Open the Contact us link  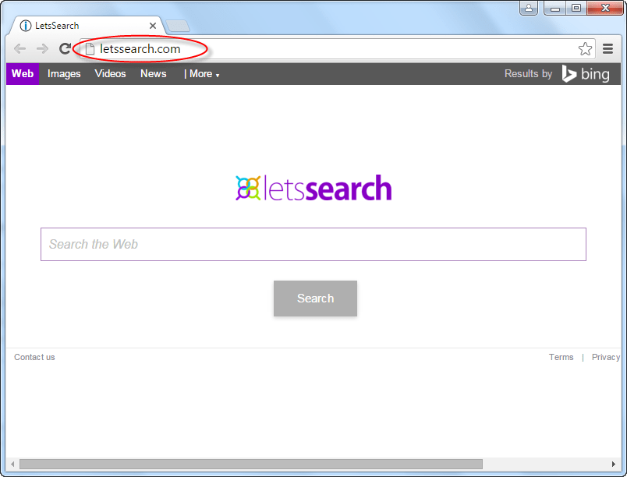tap(34, 357)
